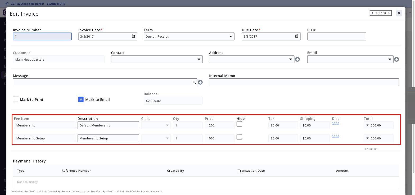The width and height of the screenshot is (415, 195).
Task: Open the Due Date calendar picker
Action: (297, 36)
